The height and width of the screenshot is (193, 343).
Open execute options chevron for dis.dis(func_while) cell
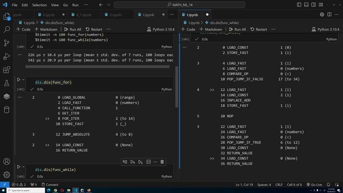(x=23, y=167)
